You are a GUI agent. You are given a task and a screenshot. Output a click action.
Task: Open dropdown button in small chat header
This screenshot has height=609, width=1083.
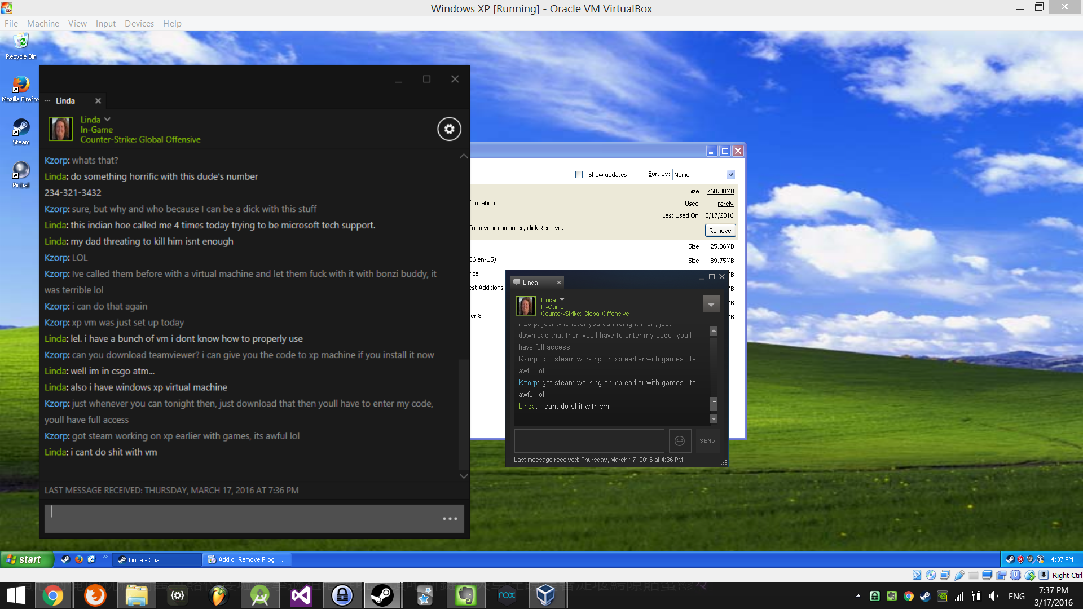coord(711,304)
